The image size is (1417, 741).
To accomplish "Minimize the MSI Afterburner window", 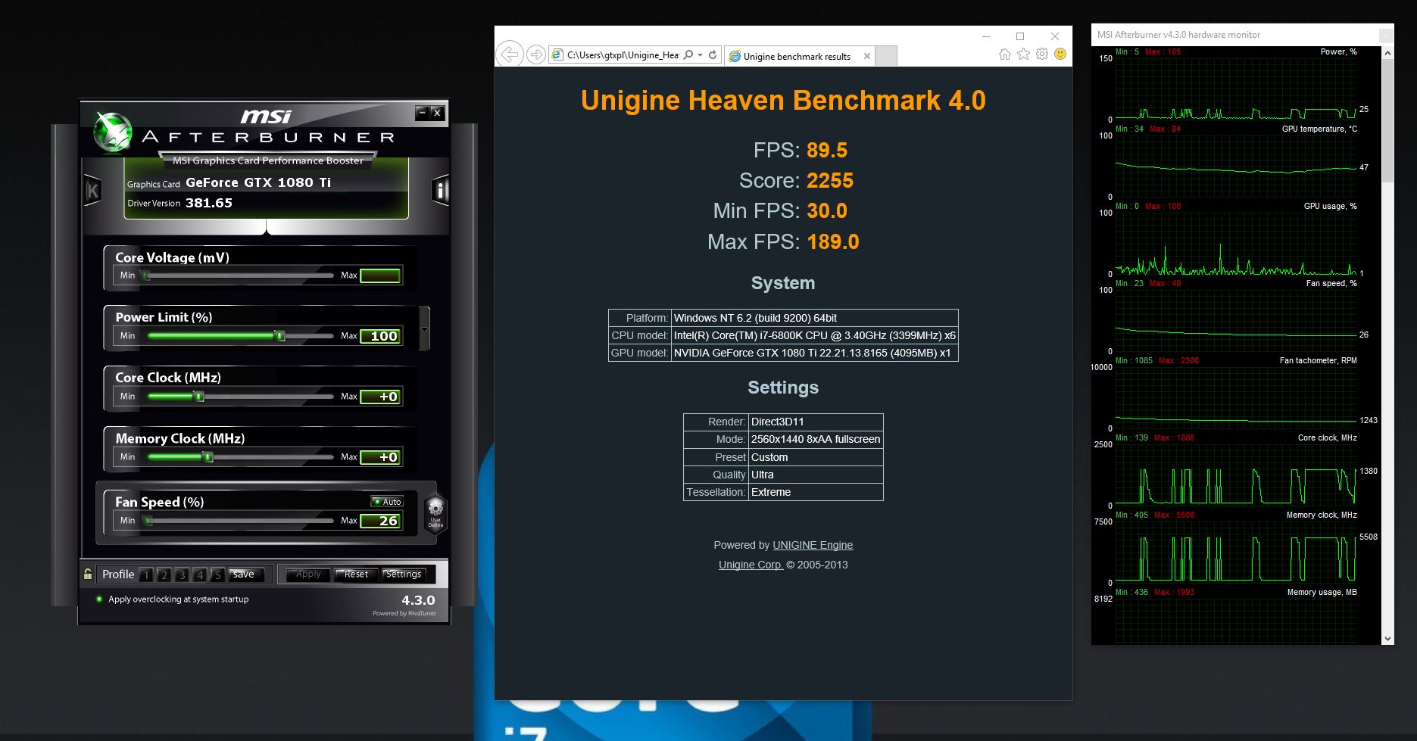I will (x=423, y=113).
